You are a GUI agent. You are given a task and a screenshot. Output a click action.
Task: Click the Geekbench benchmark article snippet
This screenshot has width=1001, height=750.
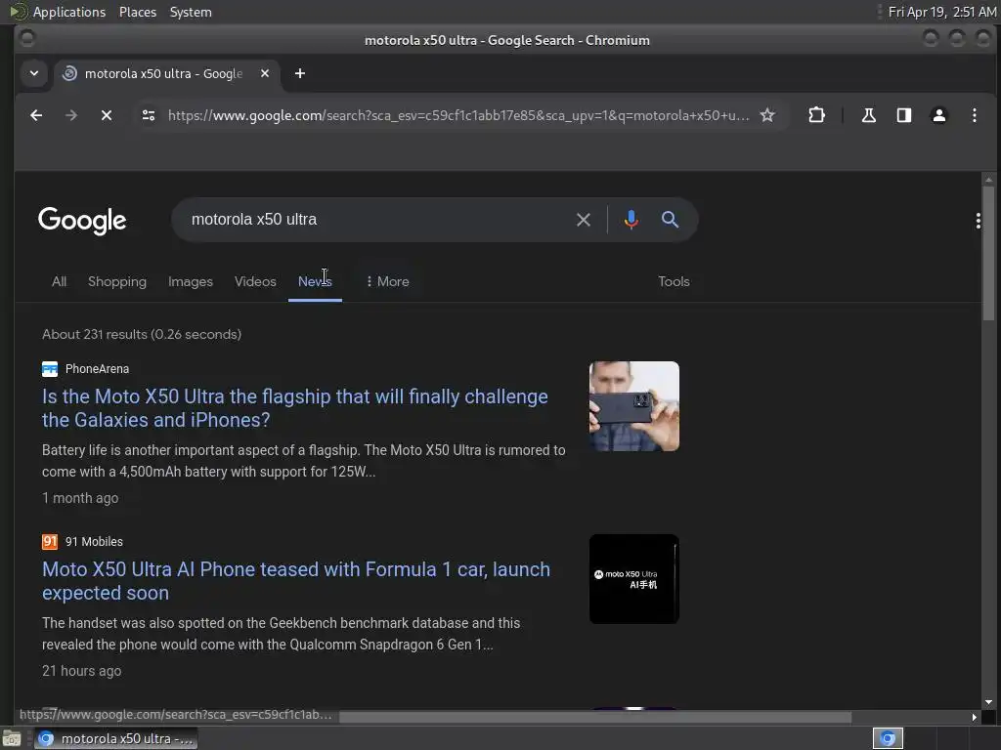click(281, 634)
